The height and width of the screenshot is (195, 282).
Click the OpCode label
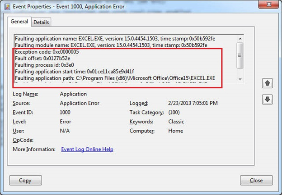point(23,140)
